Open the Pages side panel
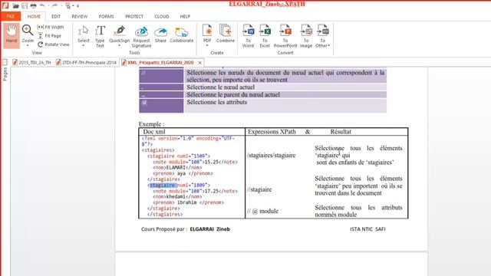 [5, 74]
